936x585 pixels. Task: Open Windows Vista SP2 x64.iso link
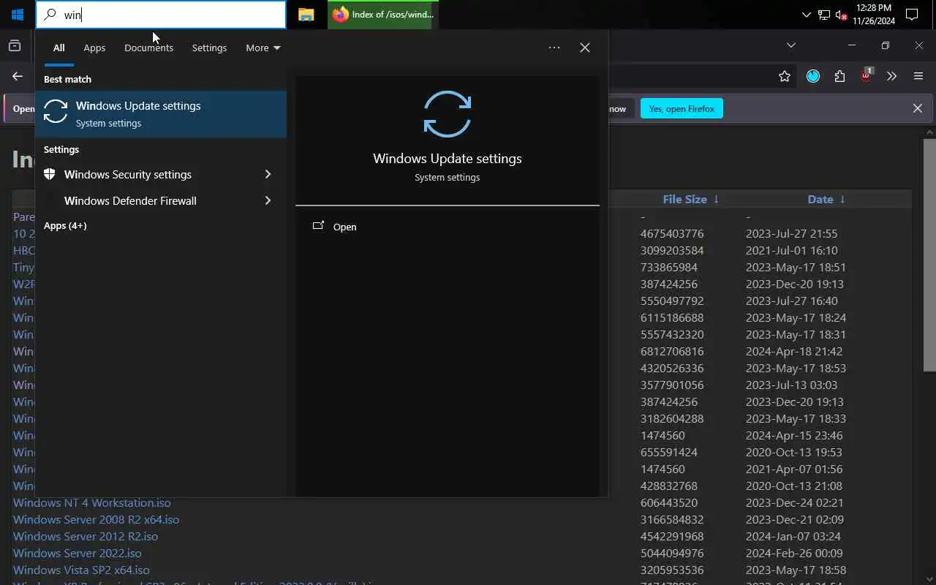tap(80, 570)
